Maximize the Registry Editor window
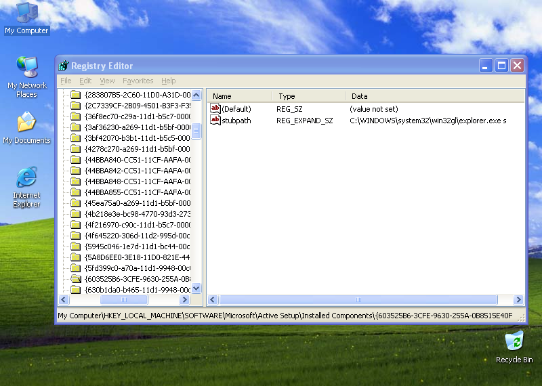 click(501, 65)
